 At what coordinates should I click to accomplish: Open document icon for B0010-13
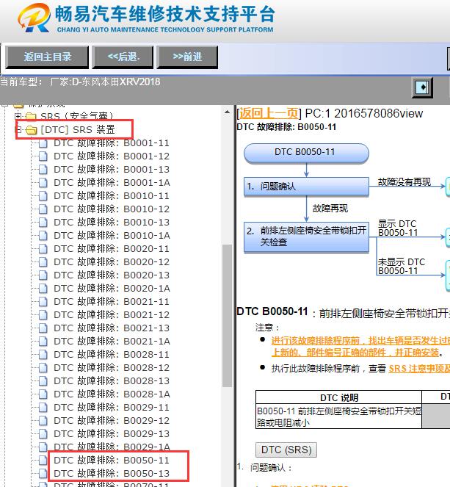click(x=43, y=223)
